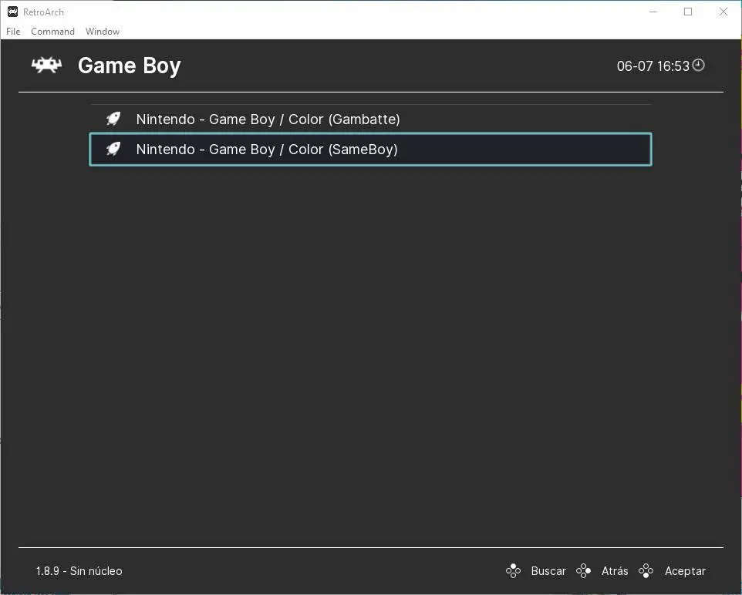Screen dimensions: 742x595
Task: Click the rocket icon beside SameBoy
Action: [x=113, y=149]
